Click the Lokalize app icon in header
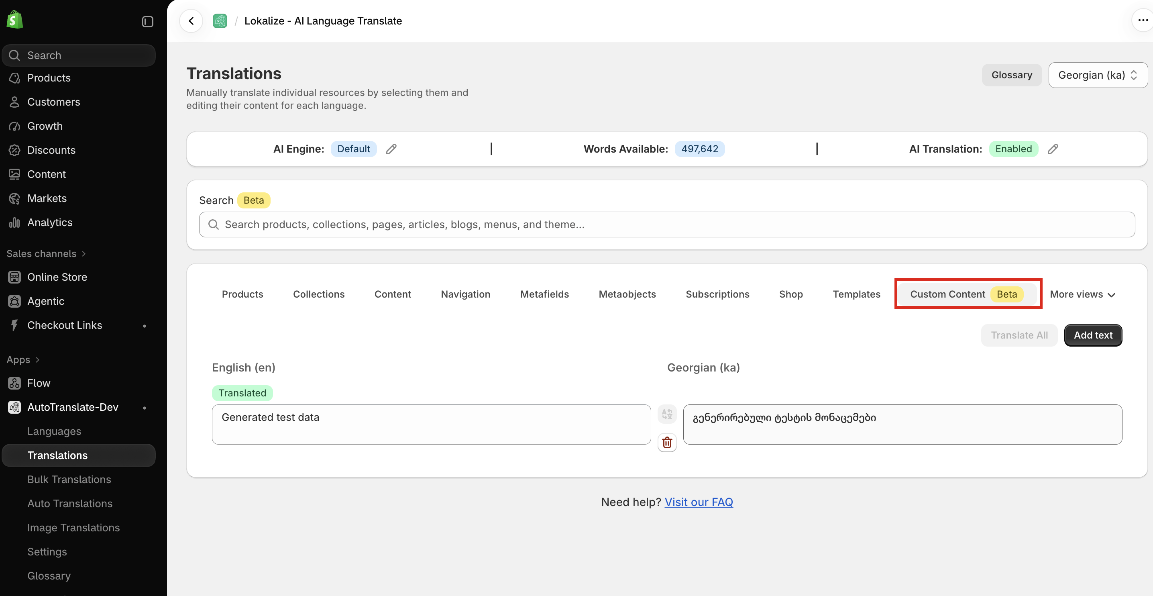This screenshot has height=596, width=1153. click(x=220, y=21)
